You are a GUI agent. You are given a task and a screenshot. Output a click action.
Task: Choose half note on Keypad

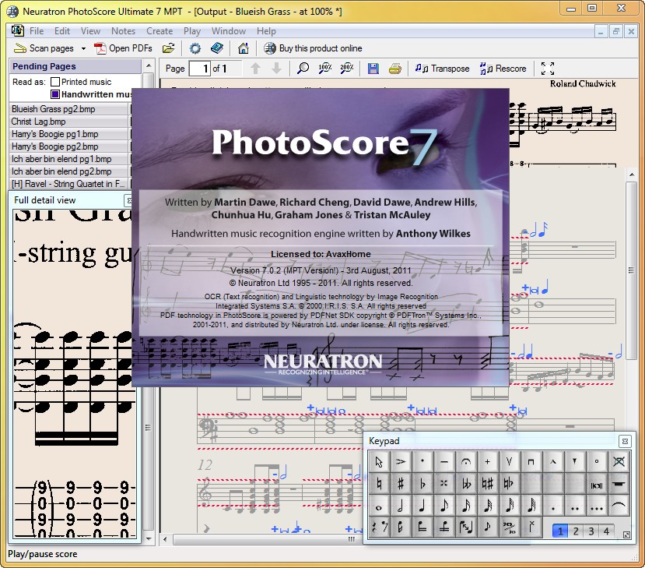click(401, 506)
